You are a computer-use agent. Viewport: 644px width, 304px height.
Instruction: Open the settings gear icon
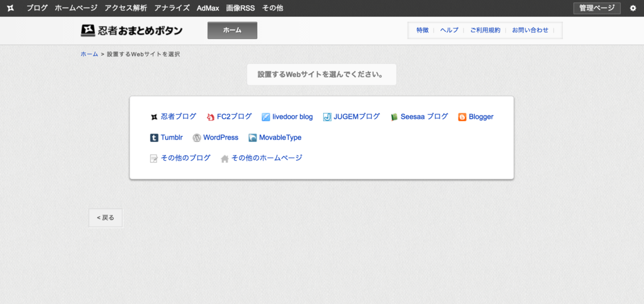[633, 8]
